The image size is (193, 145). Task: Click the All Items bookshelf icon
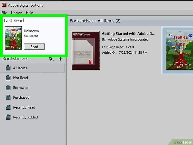[x=8, y=68]
